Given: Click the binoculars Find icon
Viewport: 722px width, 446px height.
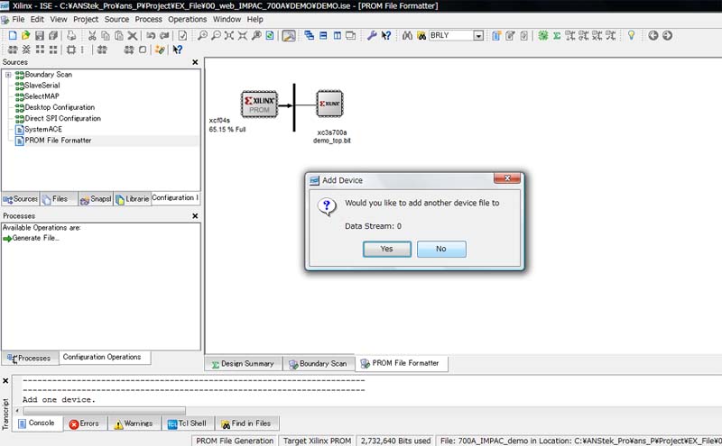Looking at the screenshot, I should click(x=408, y=35).
